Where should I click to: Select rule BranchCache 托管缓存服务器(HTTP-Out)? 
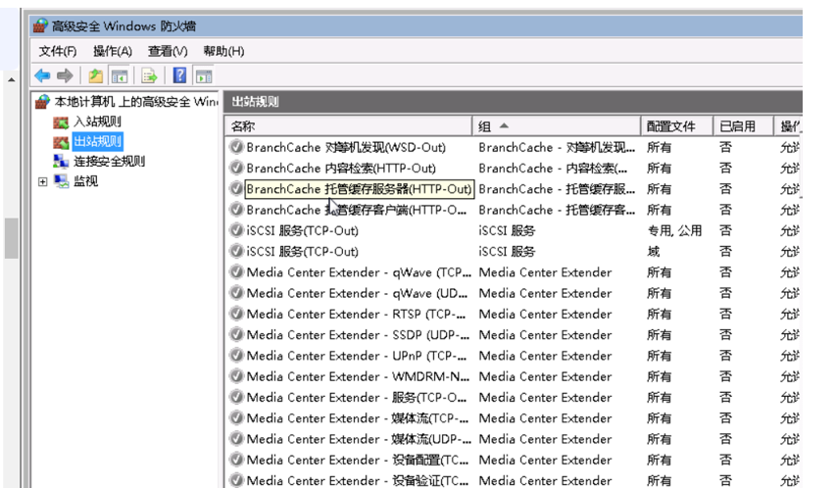coord(359,189)
